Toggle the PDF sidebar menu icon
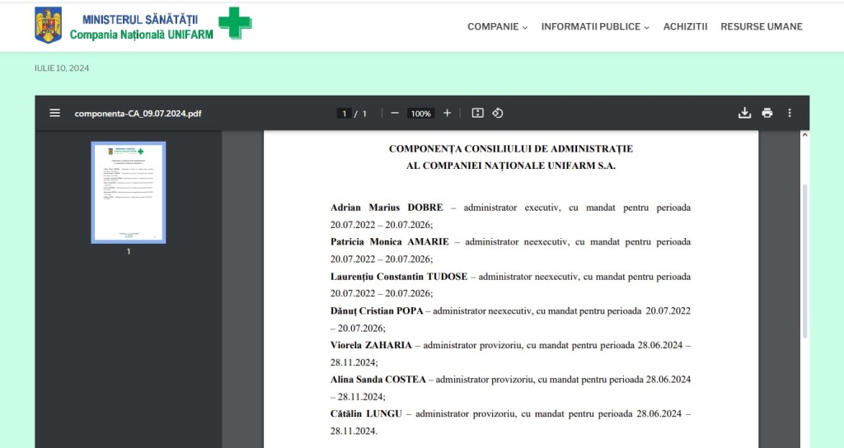Screen dimensions: 844x448 point(55,113)
